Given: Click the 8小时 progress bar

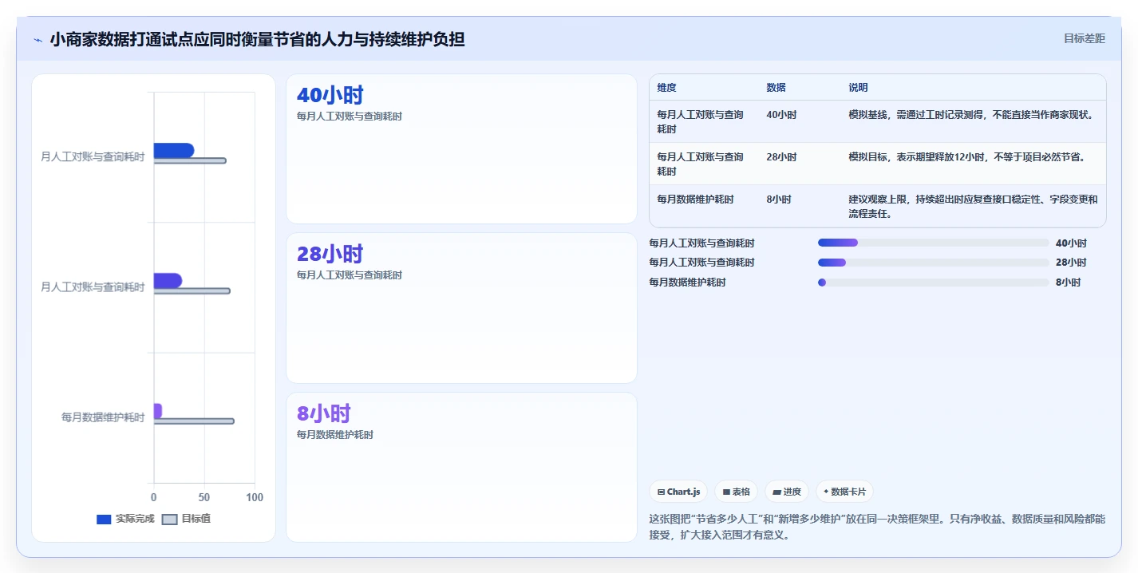Looking at the screenshot, I should click(x=933, y=282).
